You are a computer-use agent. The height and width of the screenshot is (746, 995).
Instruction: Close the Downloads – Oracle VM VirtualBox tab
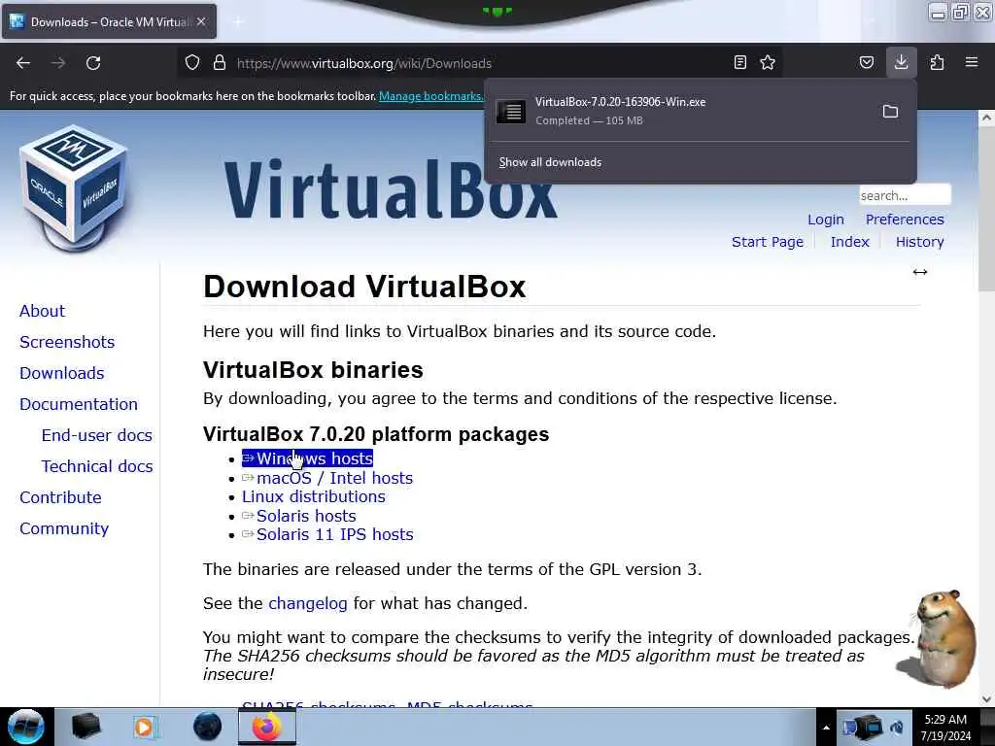201,21
